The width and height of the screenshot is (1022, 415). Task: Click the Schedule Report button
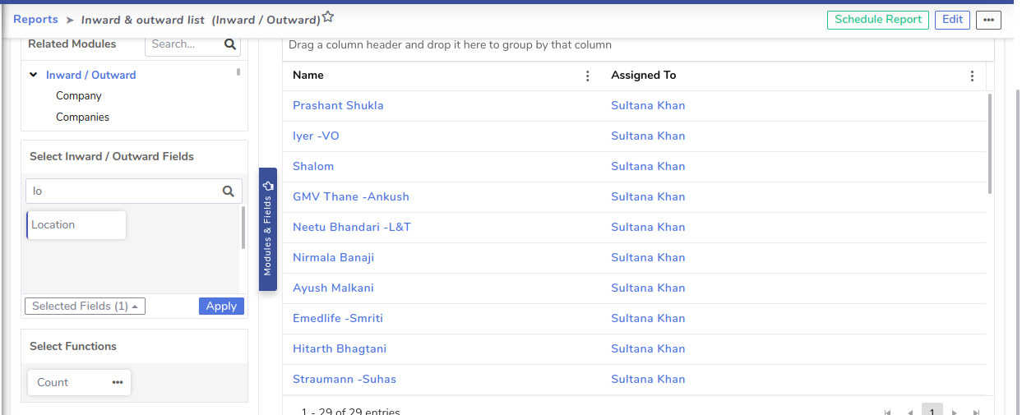tap(878, 20)
